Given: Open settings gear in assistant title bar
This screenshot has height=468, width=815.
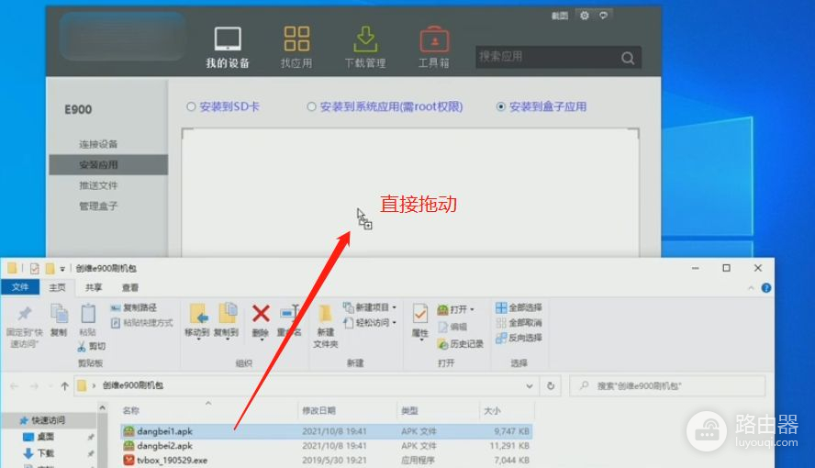Looking at the screenshot, I should tap(585, 16).
